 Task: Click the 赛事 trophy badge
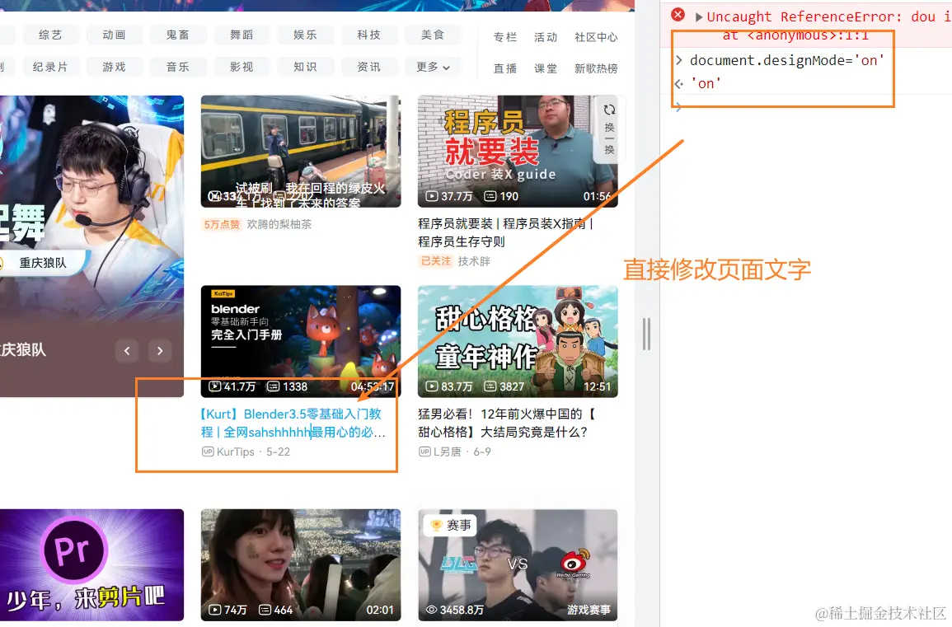pos(450,525)
